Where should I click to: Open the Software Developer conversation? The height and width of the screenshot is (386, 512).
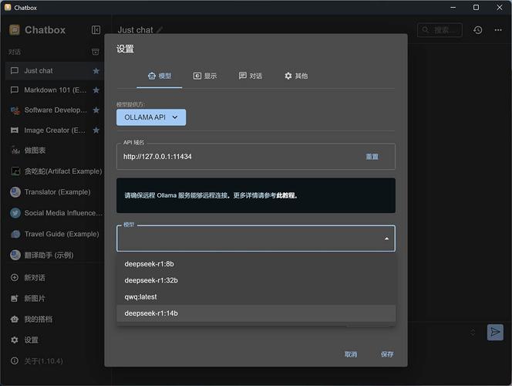click(x=54, y=110)
